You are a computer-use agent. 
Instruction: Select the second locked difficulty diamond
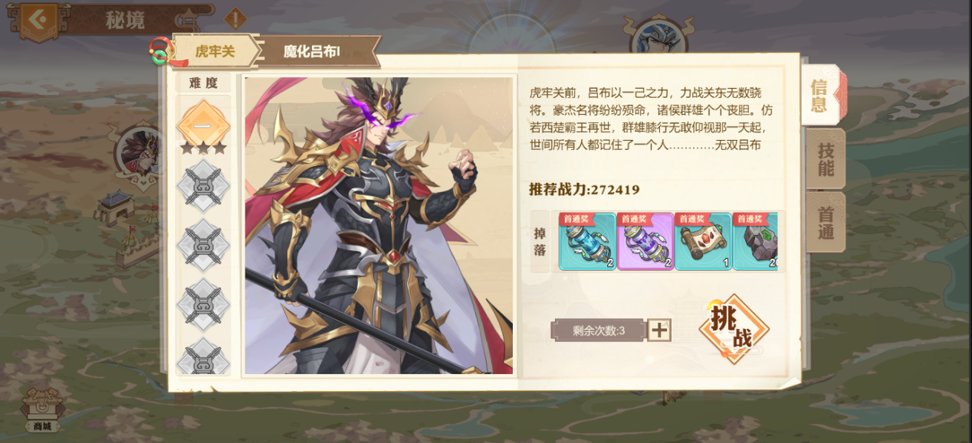pyautogui.click(x=203, y=245)
